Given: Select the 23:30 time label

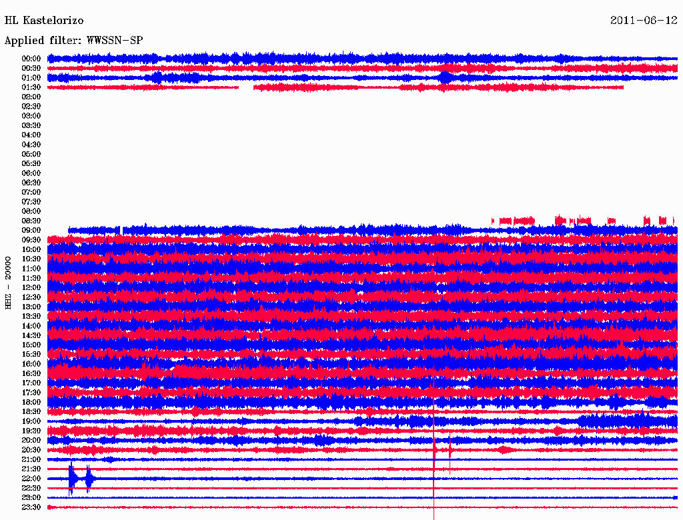Looking at the screenshot, I should [31, 507].
